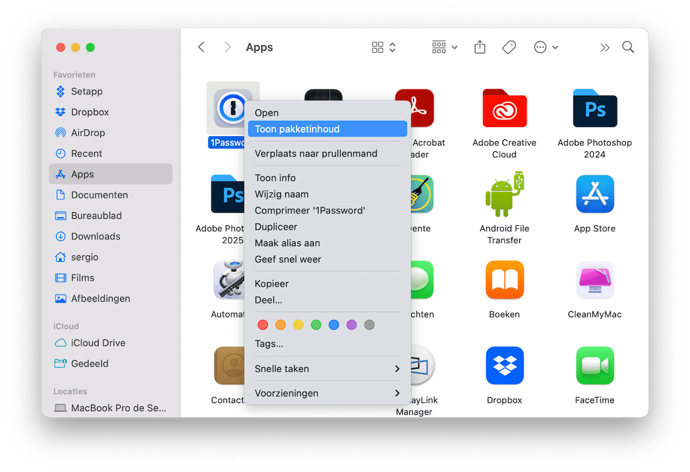Image resolution: width=690 pixels, height=472 pixels.
Task: Select Verplaats naar prullenmand menu item
Action: click(x=316, y=154)
